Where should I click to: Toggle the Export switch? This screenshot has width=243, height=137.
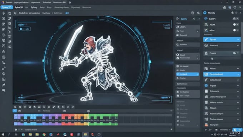coord(236,19)
